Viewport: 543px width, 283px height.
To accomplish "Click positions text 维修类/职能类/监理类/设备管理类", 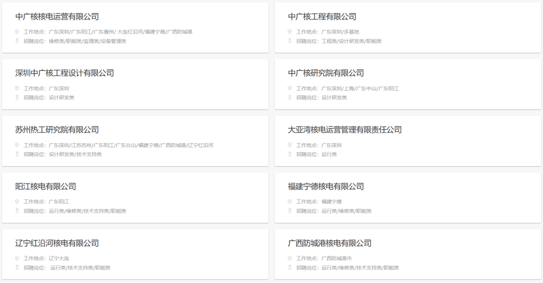I will [87, 41].
